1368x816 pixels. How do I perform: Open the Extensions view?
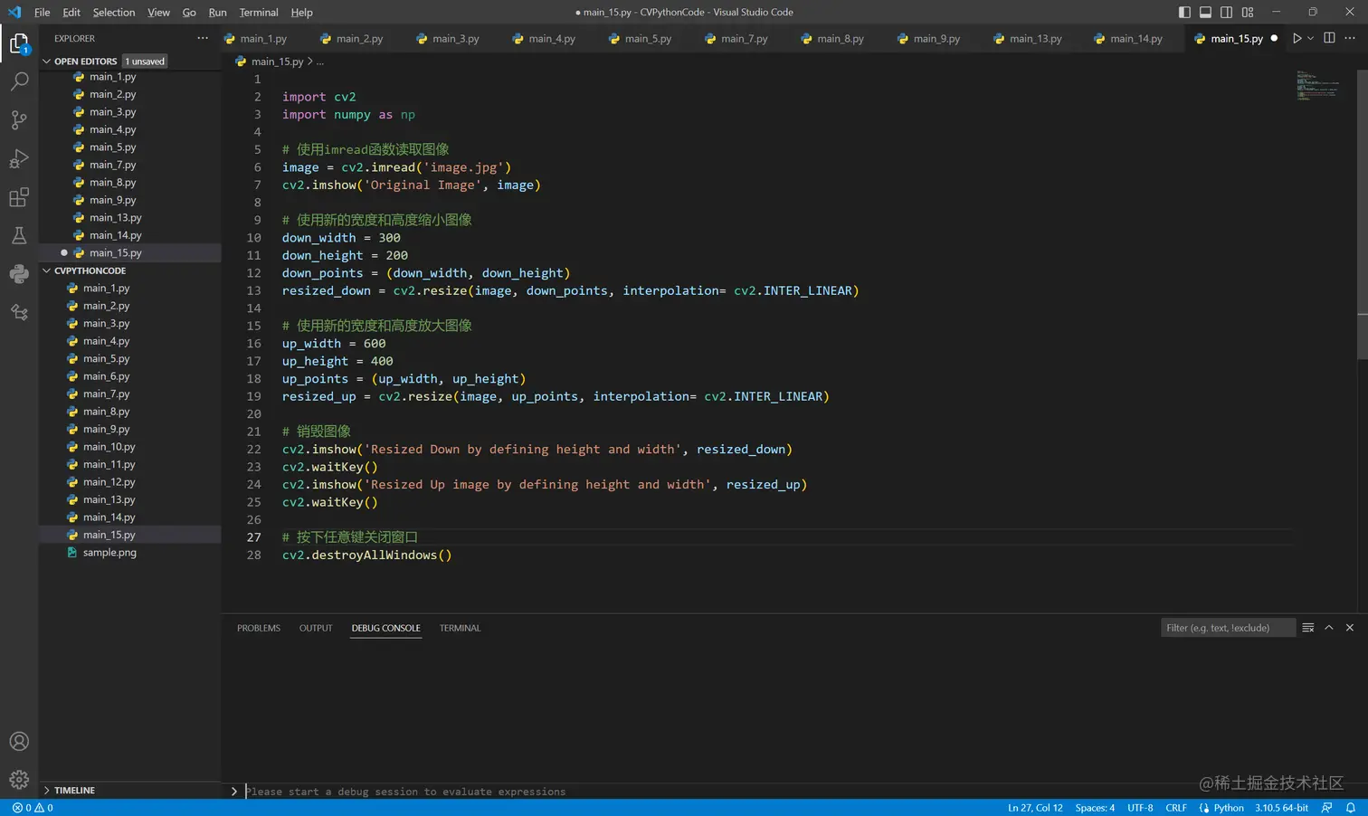19,197
